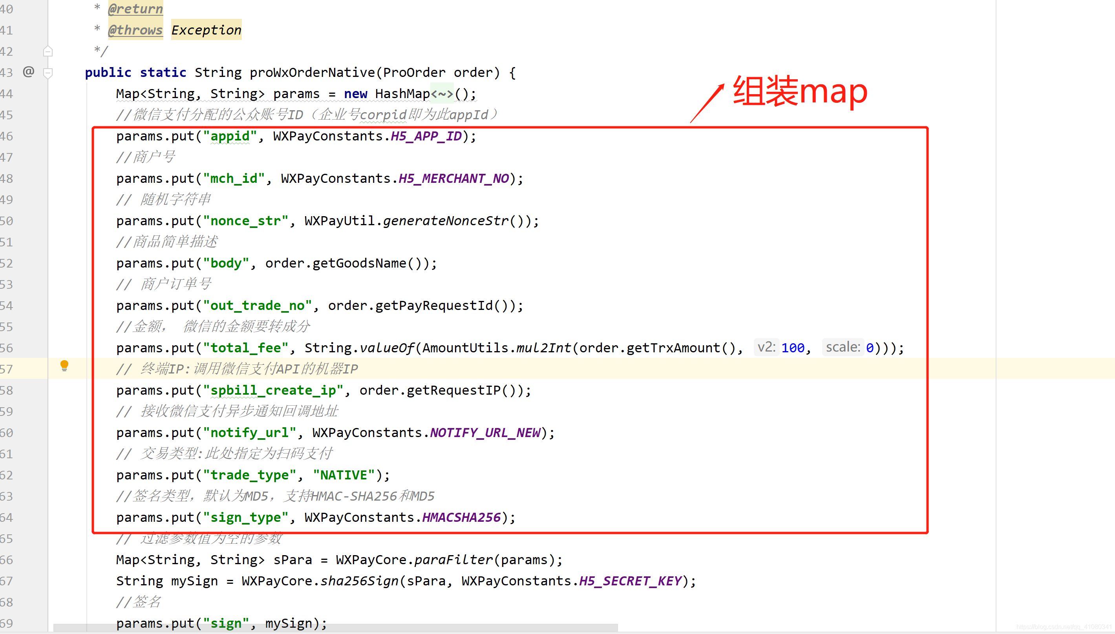The width and height of the screenshot is (1115, 634).
Task: Click the paraFilter method call
Action: [x=453, y=559]
